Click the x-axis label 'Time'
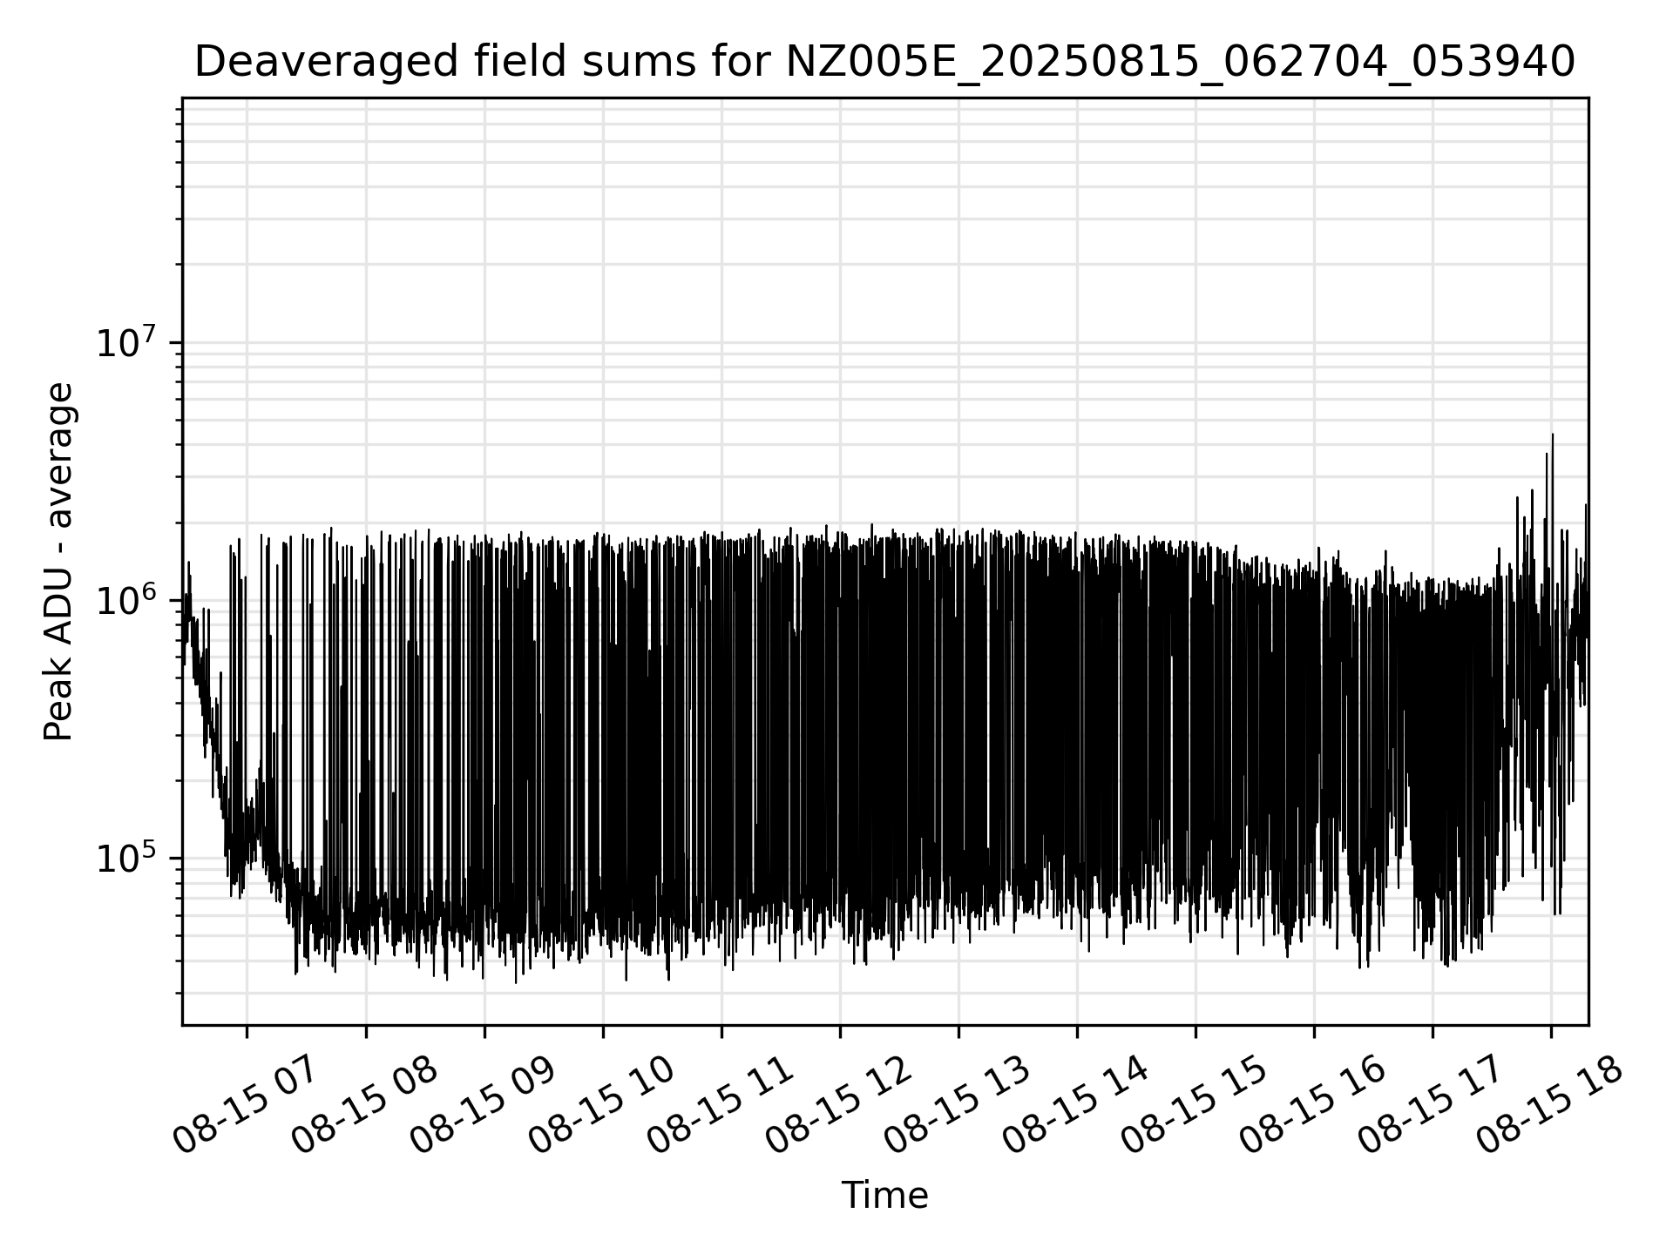The width and height of the screenshot is (1673, 1254). [884, 1196]
